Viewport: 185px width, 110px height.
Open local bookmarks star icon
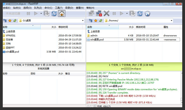coord(10,21)
